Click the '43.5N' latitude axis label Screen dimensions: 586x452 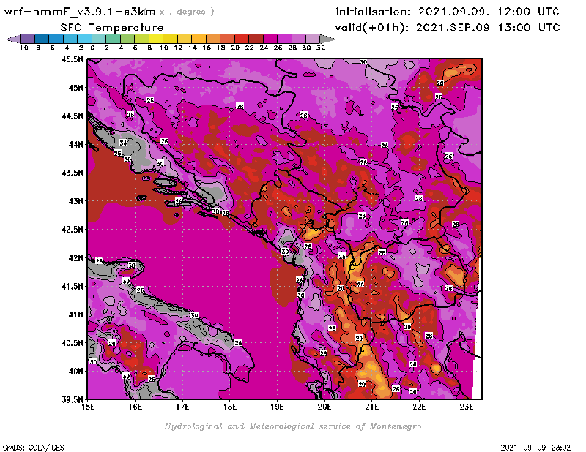click(x=72, y=173)
